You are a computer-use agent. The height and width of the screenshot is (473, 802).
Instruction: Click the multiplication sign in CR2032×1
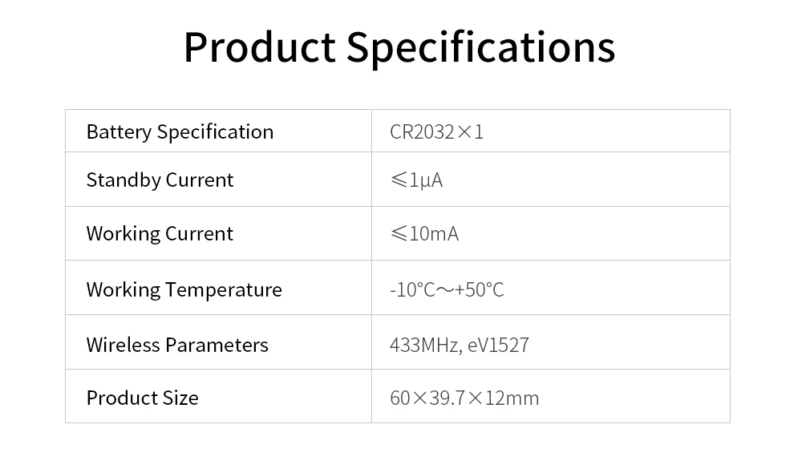(464, 132)
